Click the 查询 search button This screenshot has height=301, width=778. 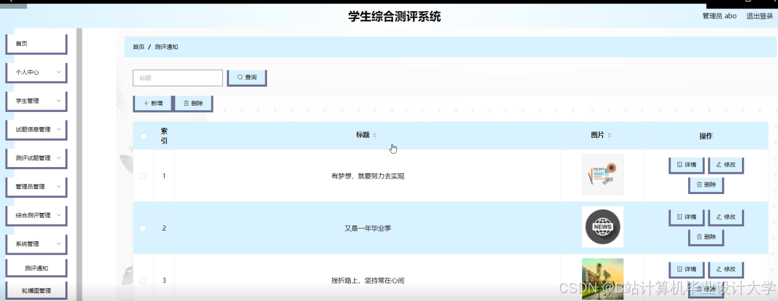(247, 78)
